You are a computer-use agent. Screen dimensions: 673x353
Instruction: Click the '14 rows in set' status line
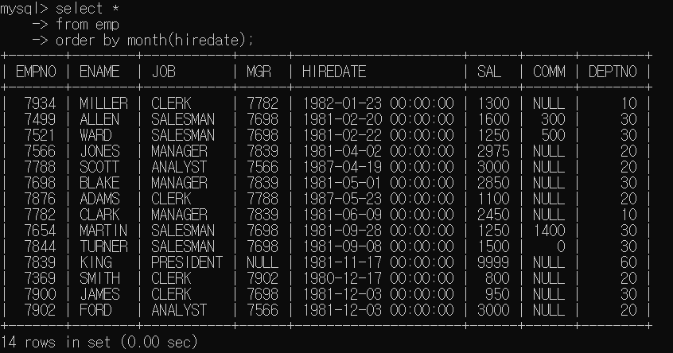pyautogui.click(x=99, y=342)
